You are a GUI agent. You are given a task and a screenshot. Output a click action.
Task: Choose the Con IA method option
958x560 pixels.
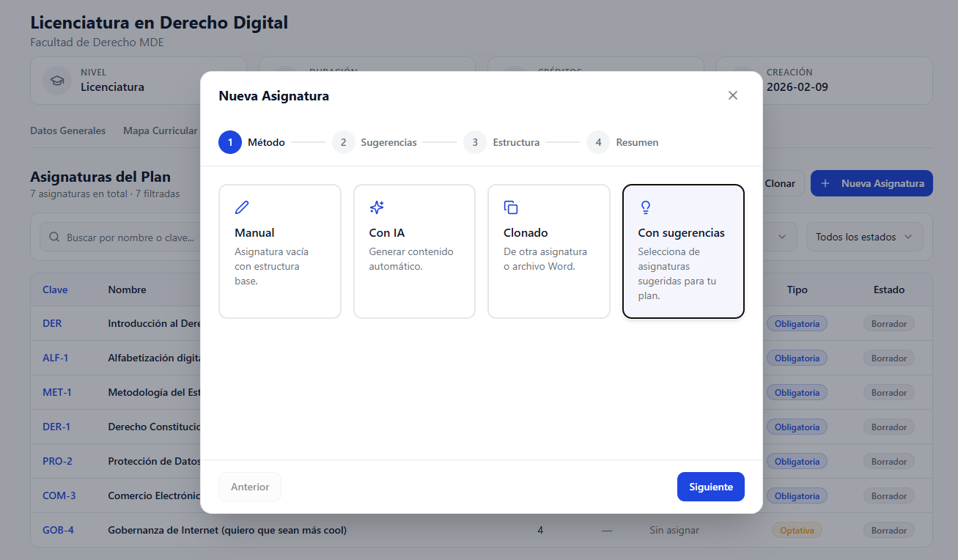(414, 251)
